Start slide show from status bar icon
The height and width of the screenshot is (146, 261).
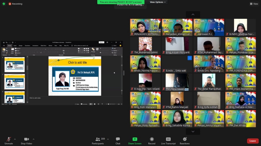click(x=102, y=104)
